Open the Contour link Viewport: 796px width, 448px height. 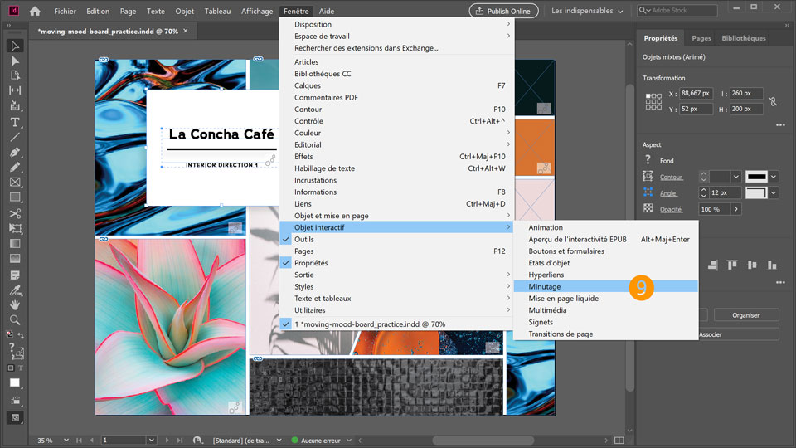[671, 177]
